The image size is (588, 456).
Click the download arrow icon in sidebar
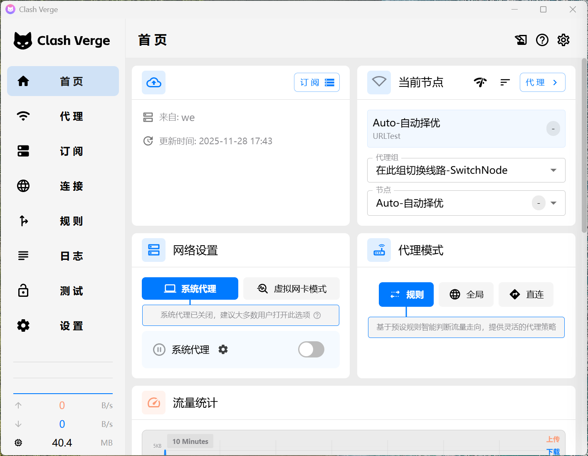click(x=18, y=424)
